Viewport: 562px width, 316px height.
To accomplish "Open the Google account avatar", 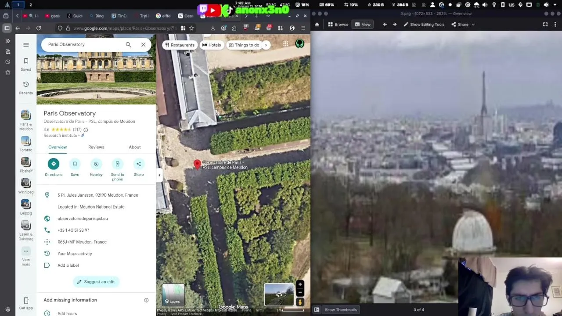I will 299,43.
